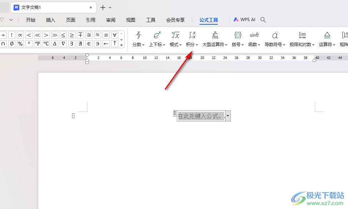The image size is (348, 209).
Task: Open the Fraction (分数) dropdown
Action: pos(138,39)
